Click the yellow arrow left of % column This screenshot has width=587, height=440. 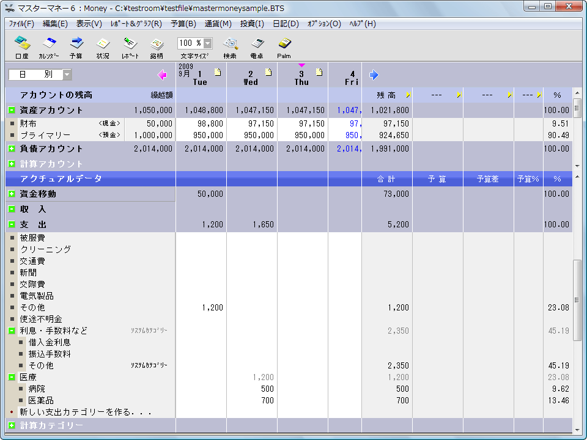539,95
